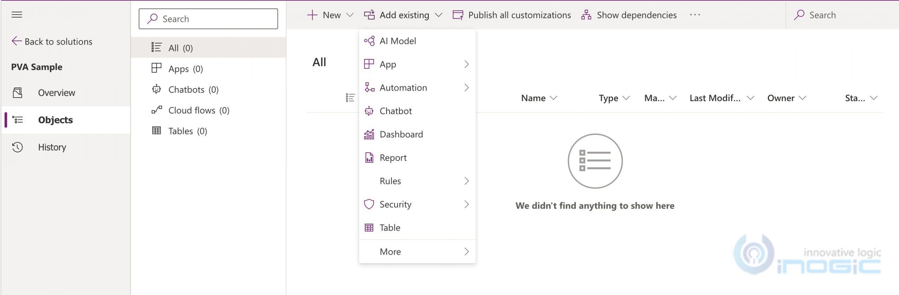Select Tables (0) in object tree

click(x=209, y=131)
